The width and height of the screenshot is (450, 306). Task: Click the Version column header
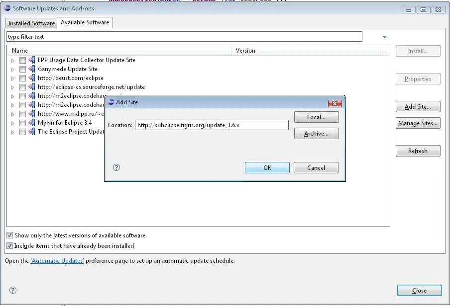coord(306,51)
